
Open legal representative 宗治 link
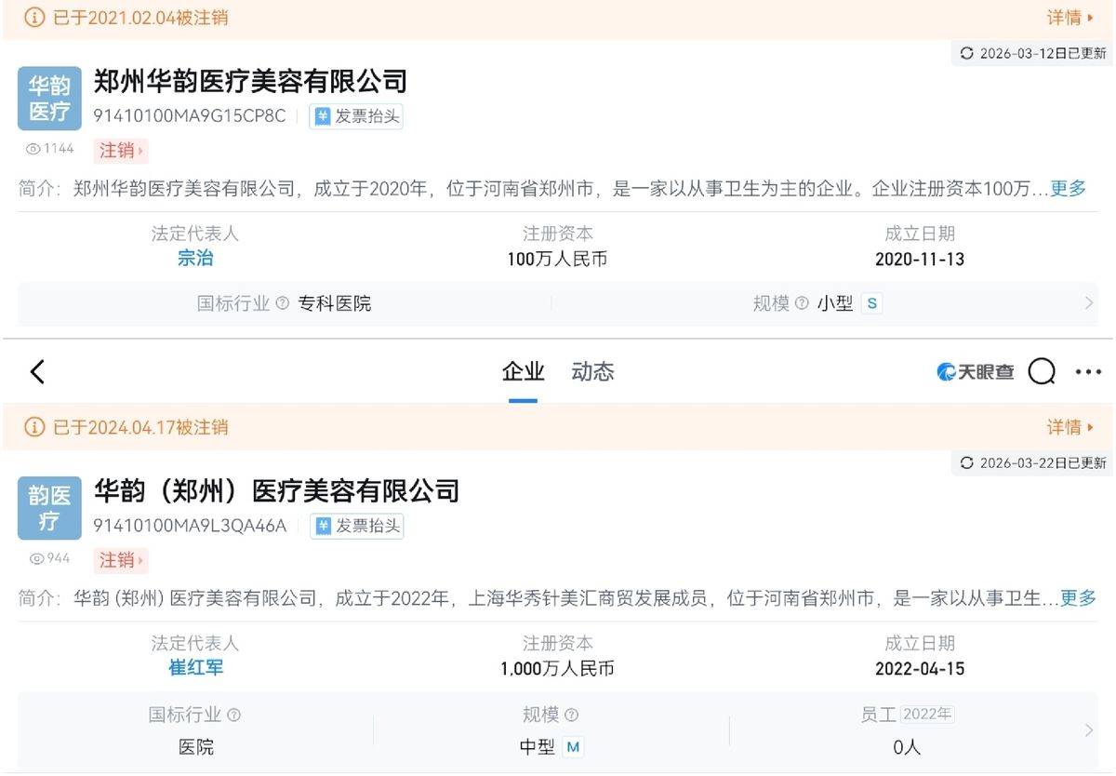195,259
